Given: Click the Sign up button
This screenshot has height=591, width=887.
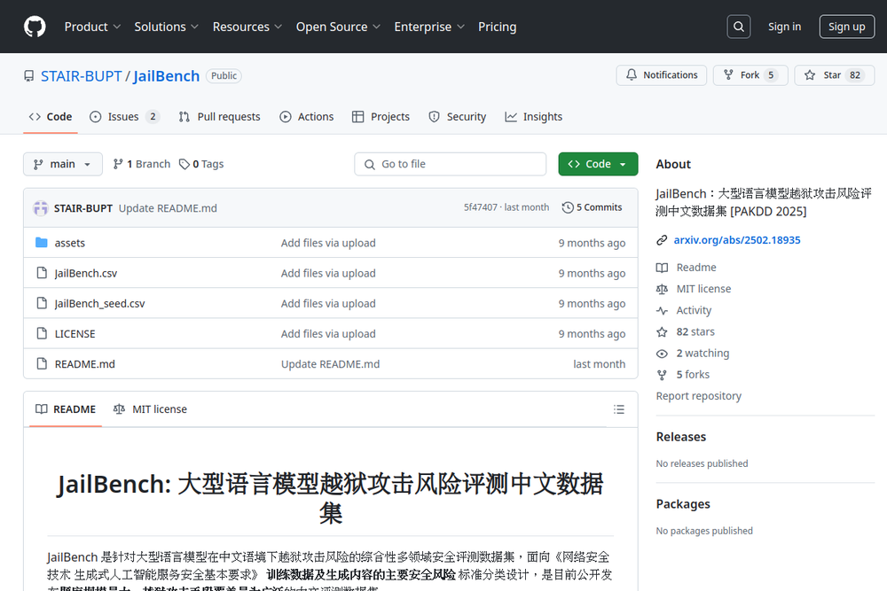Looking at the screenshot, I should pos(847,27).
